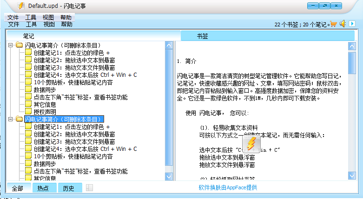Click the floating lightning bolt icon

(x=251, y=144)
